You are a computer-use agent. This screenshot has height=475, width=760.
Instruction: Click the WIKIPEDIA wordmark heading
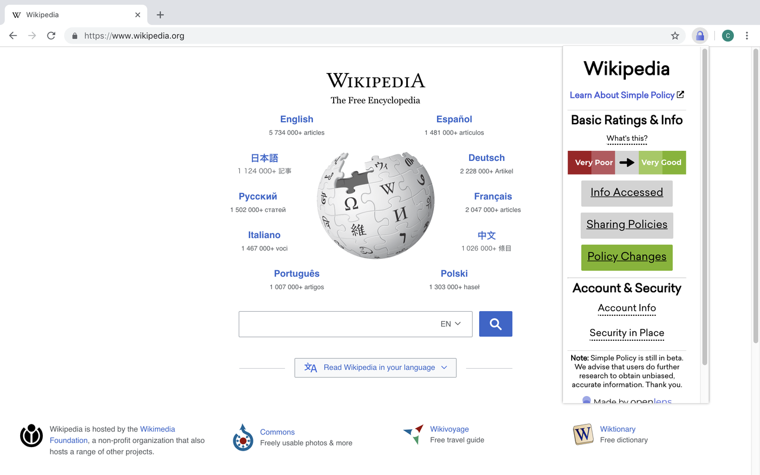[x=376, y=81]
